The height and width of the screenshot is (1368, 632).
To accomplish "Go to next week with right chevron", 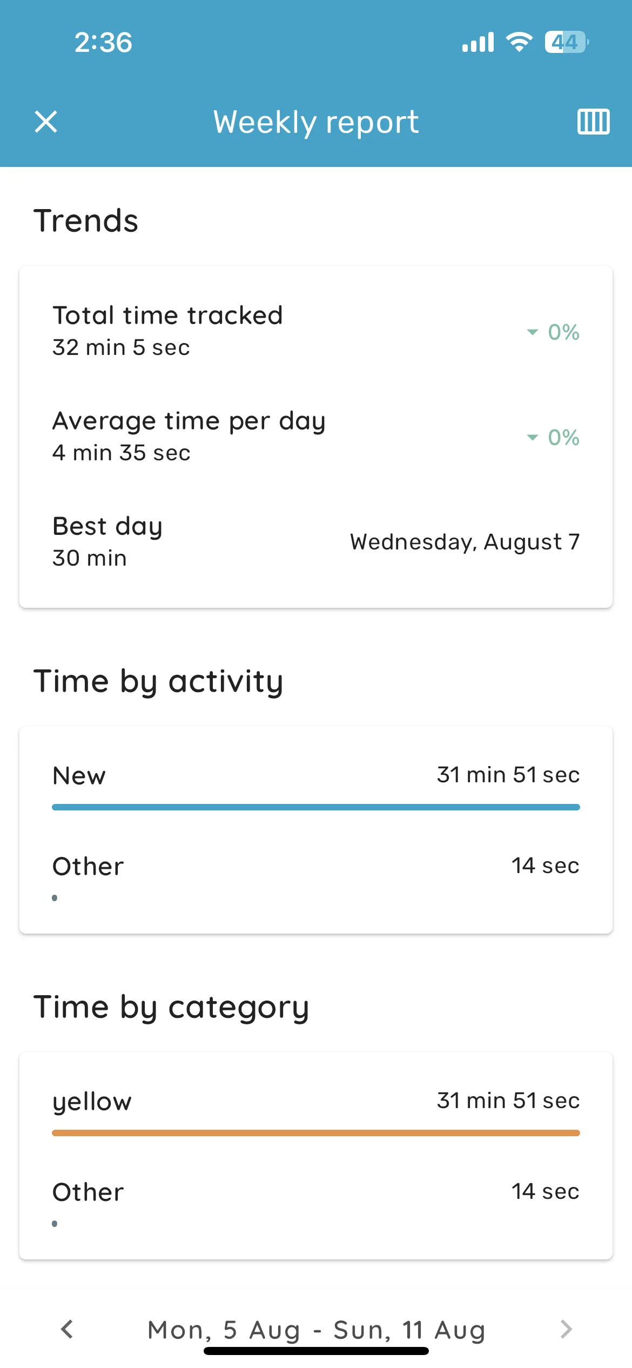I will [566, 1329].
